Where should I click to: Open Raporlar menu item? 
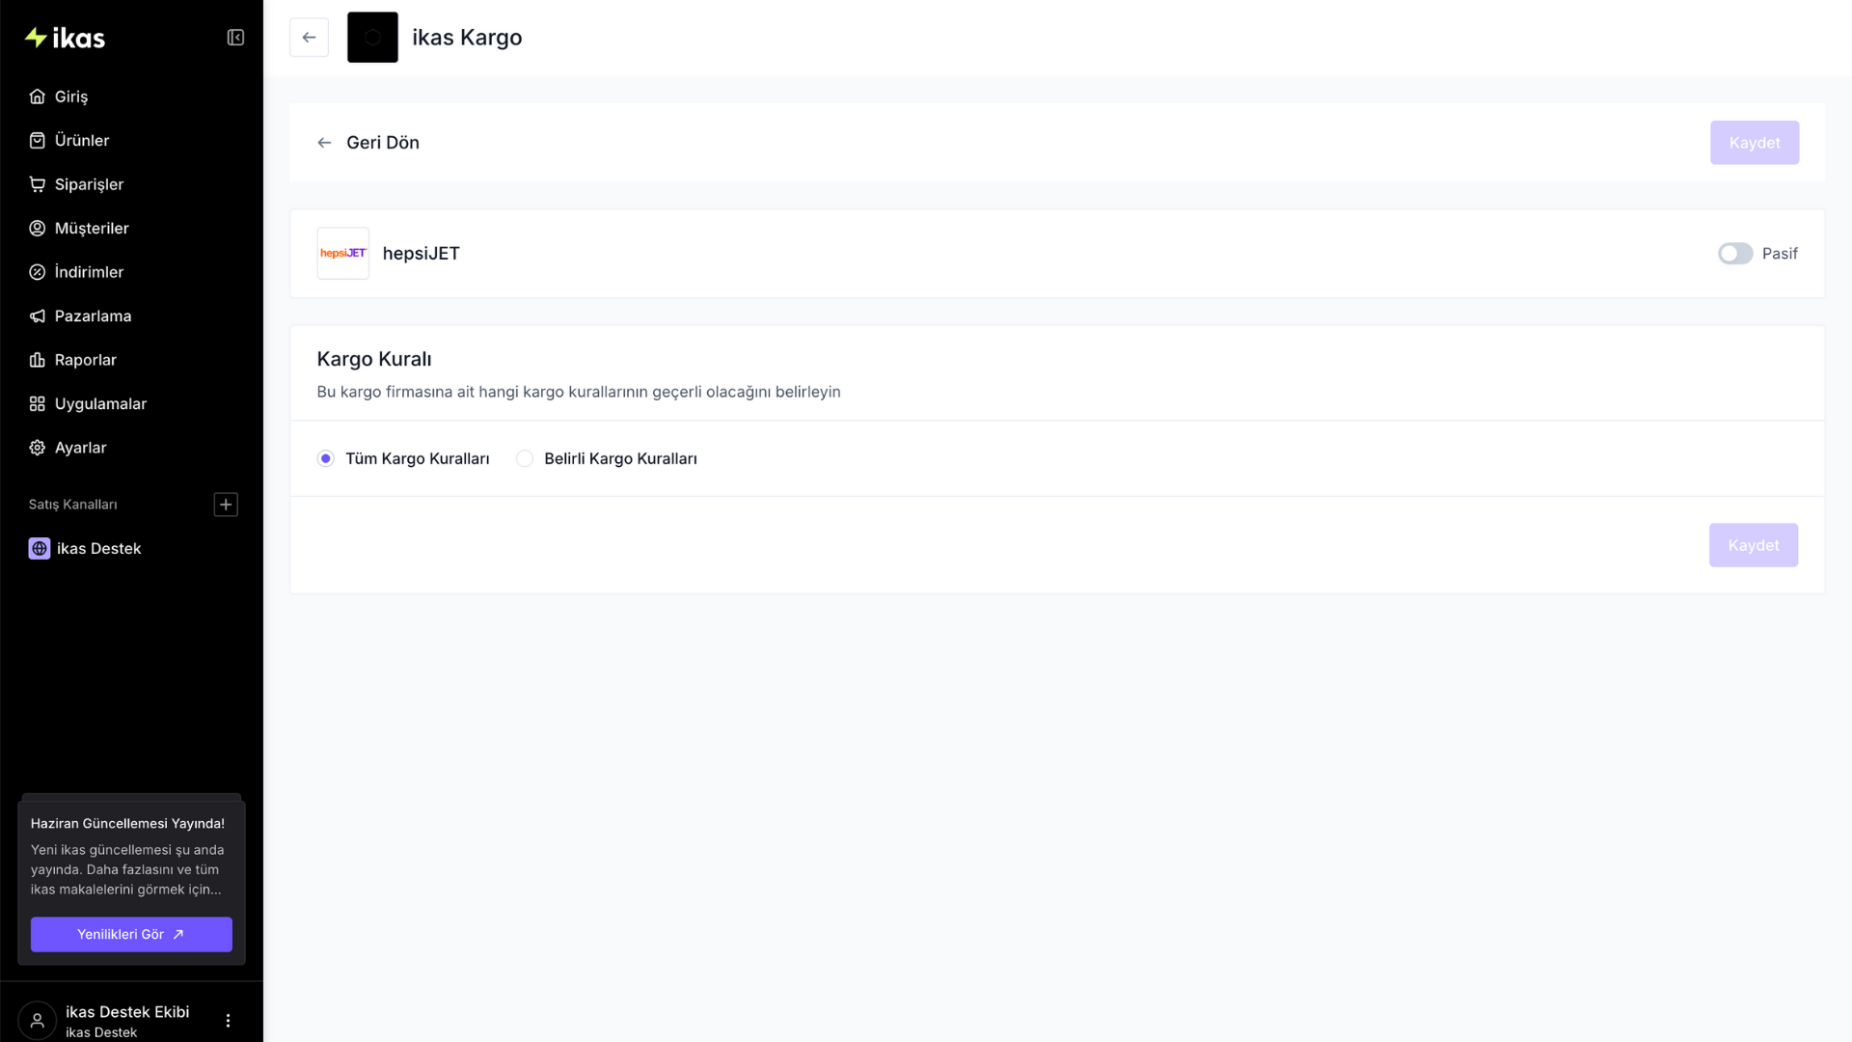point(85,360)
